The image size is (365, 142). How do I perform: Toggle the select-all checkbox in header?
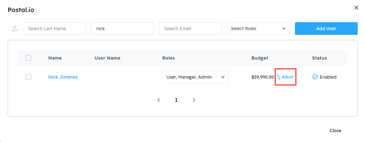29,58
